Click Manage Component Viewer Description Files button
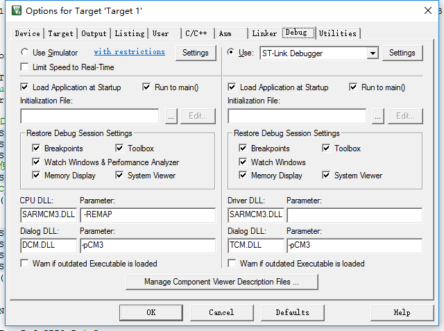The height and width of the screenshot is (331, 444). (x=221, y=282)
